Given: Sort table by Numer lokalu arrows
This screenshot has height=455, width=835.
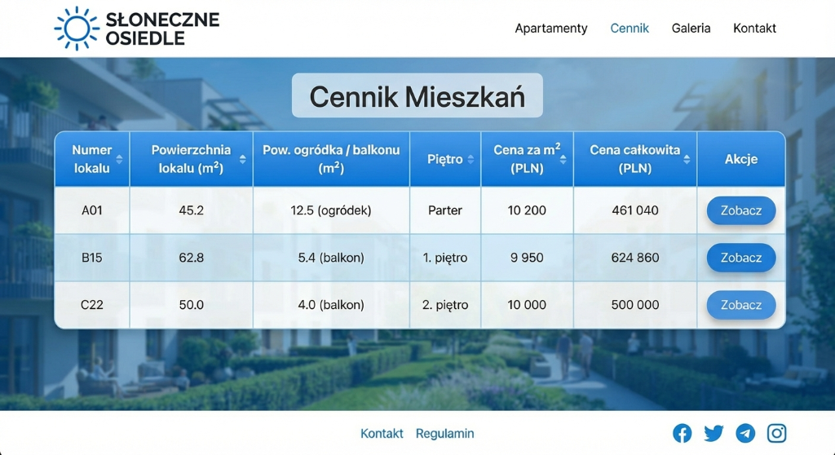Looking at the screenshot, I should pyautogui.click(x=120, y=159).
